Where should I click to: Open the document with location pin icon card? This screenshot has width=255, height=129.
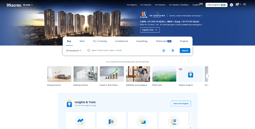[174, 121]
